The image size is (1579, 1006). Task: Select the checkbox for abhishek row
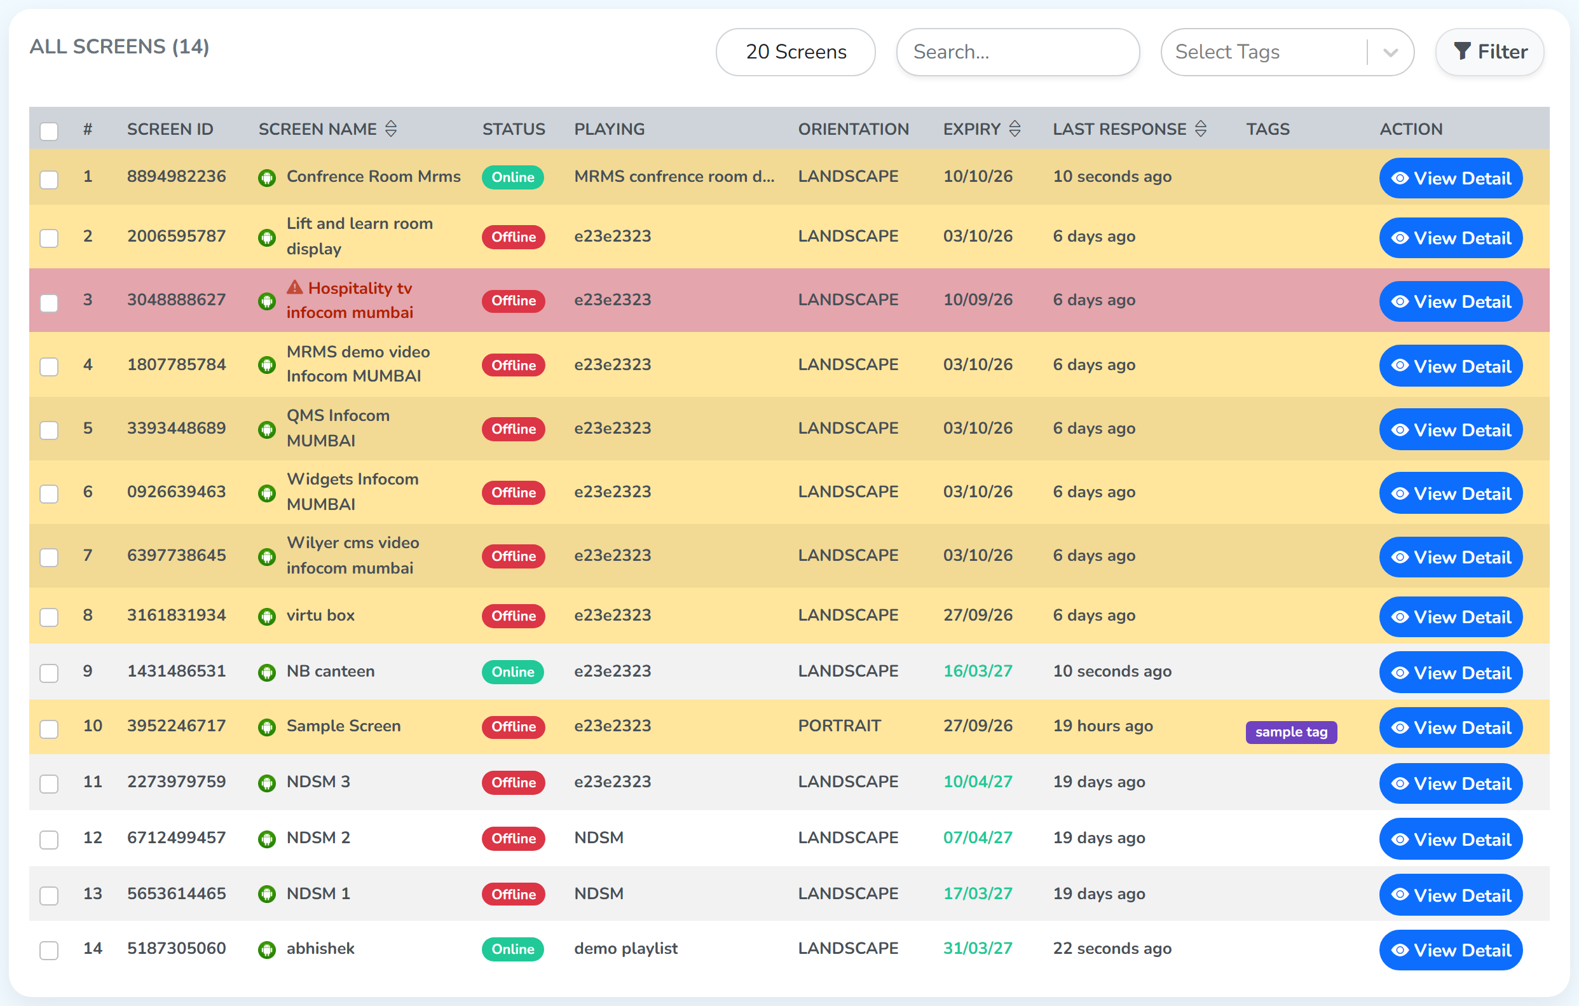coord(49,950)
